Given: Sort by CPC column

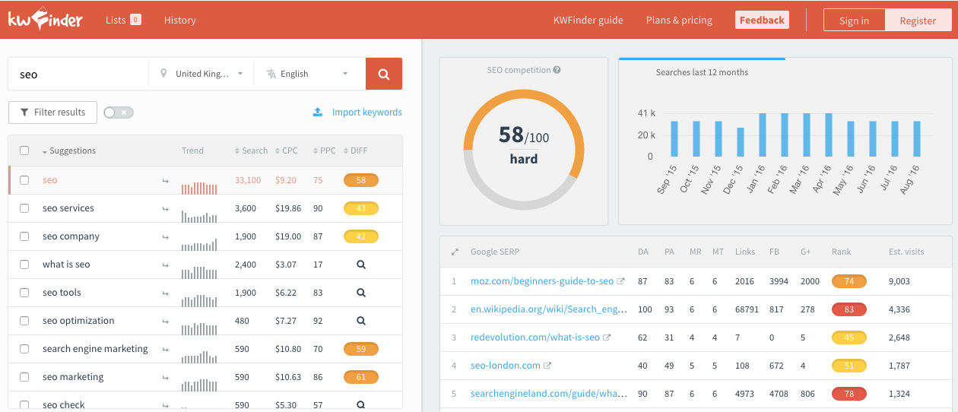Looking at the screenshot, I should coord(286,151).
